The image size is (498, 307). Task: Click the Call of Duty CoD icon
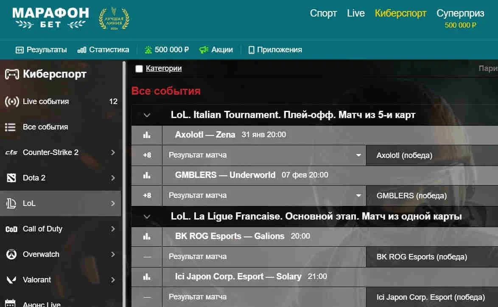click(11, 229)
